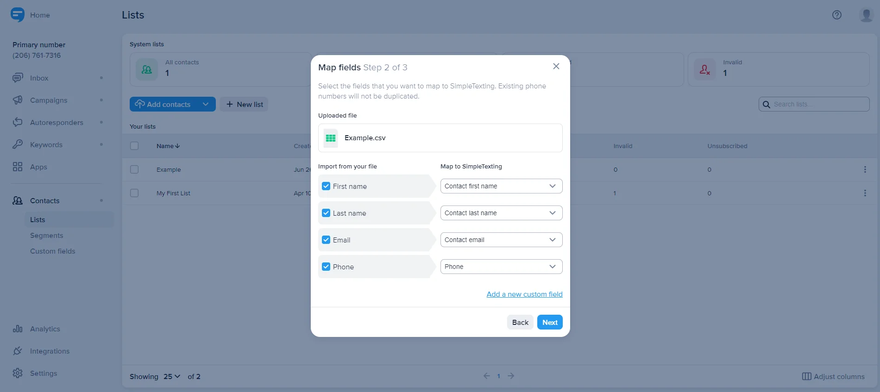Click the Settings gear icon

(x=18, y=373)
